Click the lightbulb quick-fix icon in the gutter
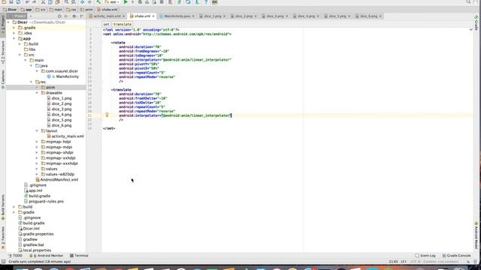Image resolution: width=481 pixels, height=270 pixels. click(107, 115)
